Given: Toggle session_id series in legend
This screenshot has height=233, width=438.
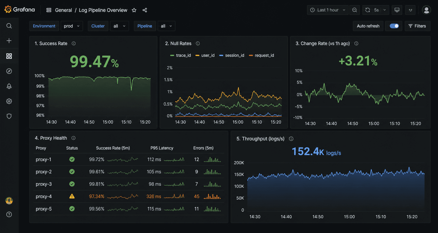Looking at the screenshot, I should click(232, 55).
